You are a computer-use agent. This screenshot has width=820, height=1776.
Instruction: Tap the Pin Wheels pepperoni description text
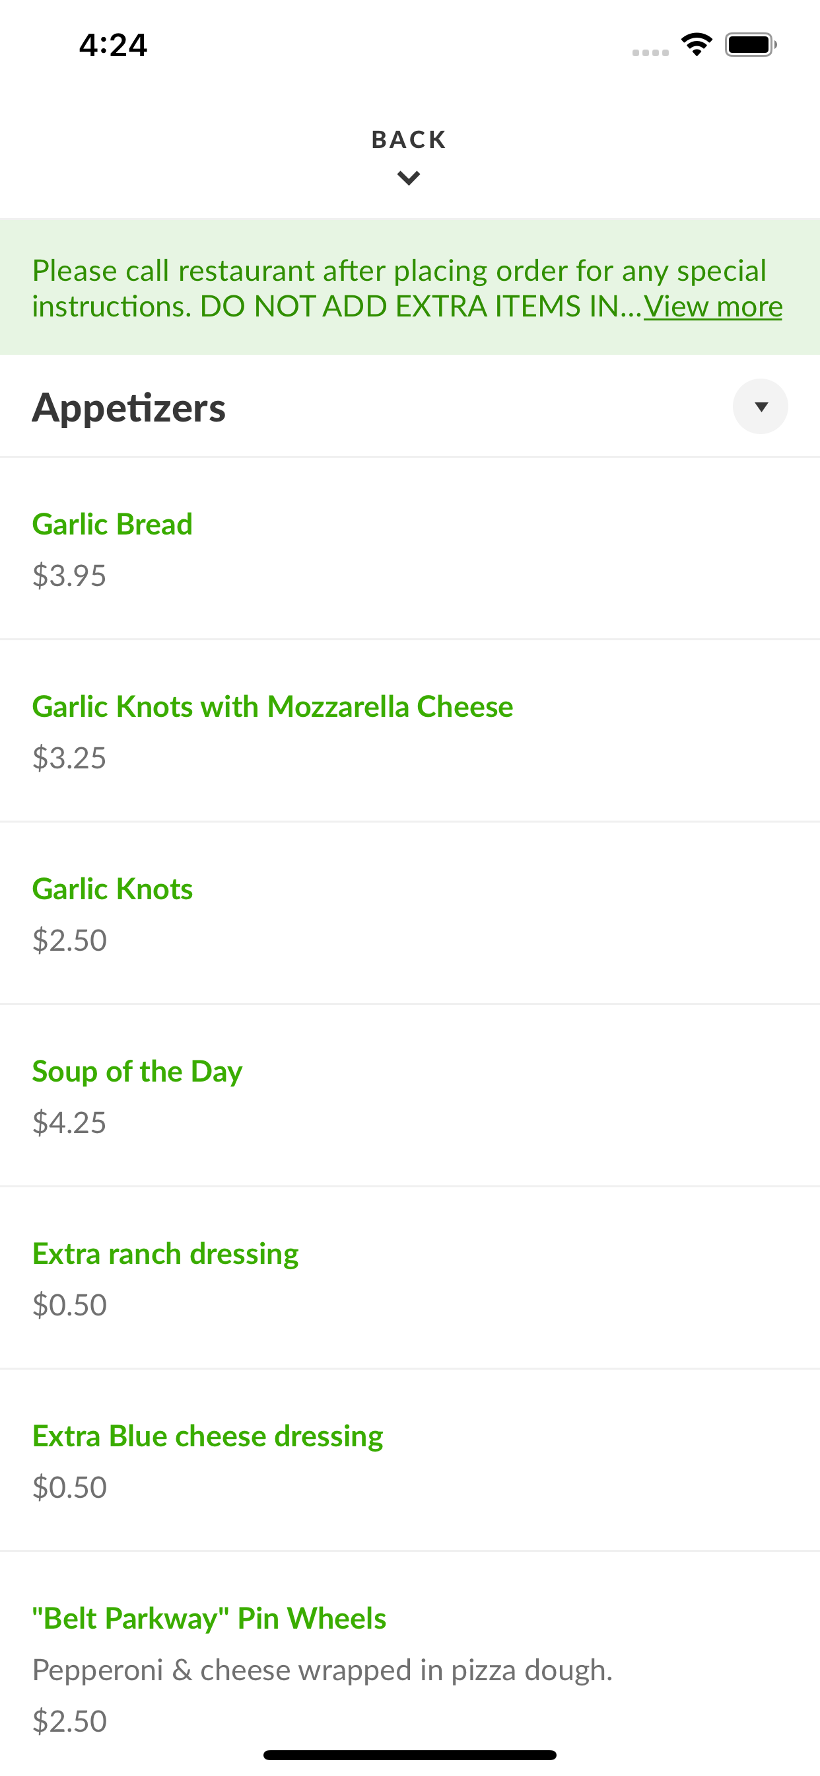coord(322,1670)
